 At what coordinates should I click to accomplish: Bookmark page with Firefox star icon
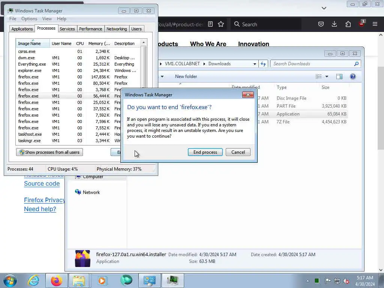pos(221,24)
